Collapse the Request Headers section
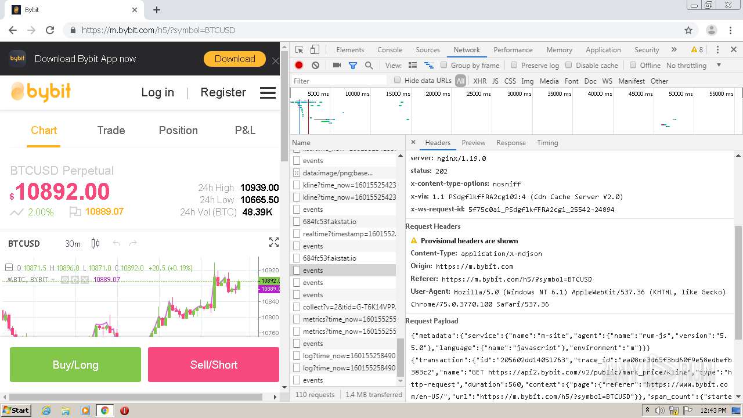This screenshot has height=418, width=743. pyautogui.click(x=433, y=226)
